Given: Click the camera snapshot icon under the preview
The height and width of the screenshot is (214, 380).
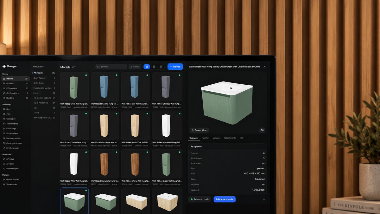Looking at the screenshot, I should pos(262,130).
